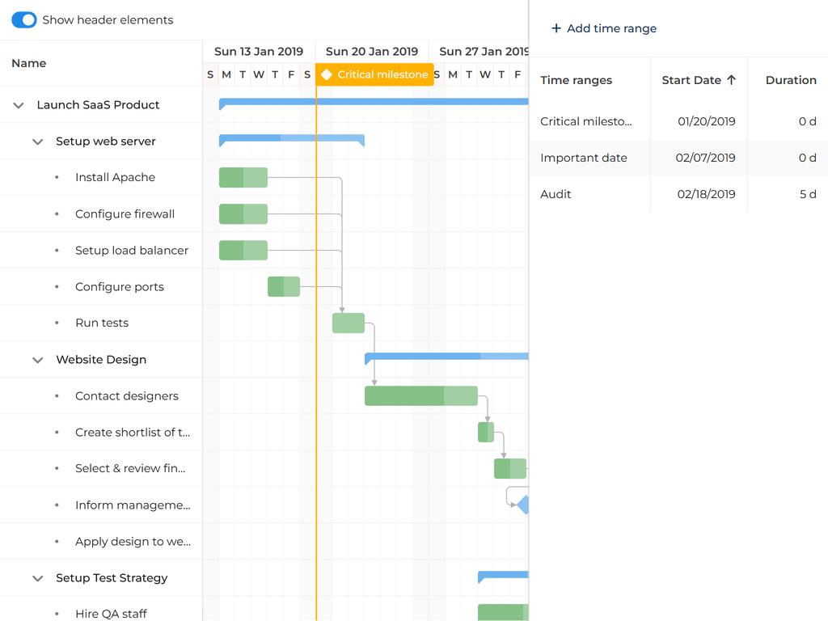Image resolution: width=828 pixels, height=621 pixels.
Task: Click the Contact designers task bar
Action: point(420,396)
